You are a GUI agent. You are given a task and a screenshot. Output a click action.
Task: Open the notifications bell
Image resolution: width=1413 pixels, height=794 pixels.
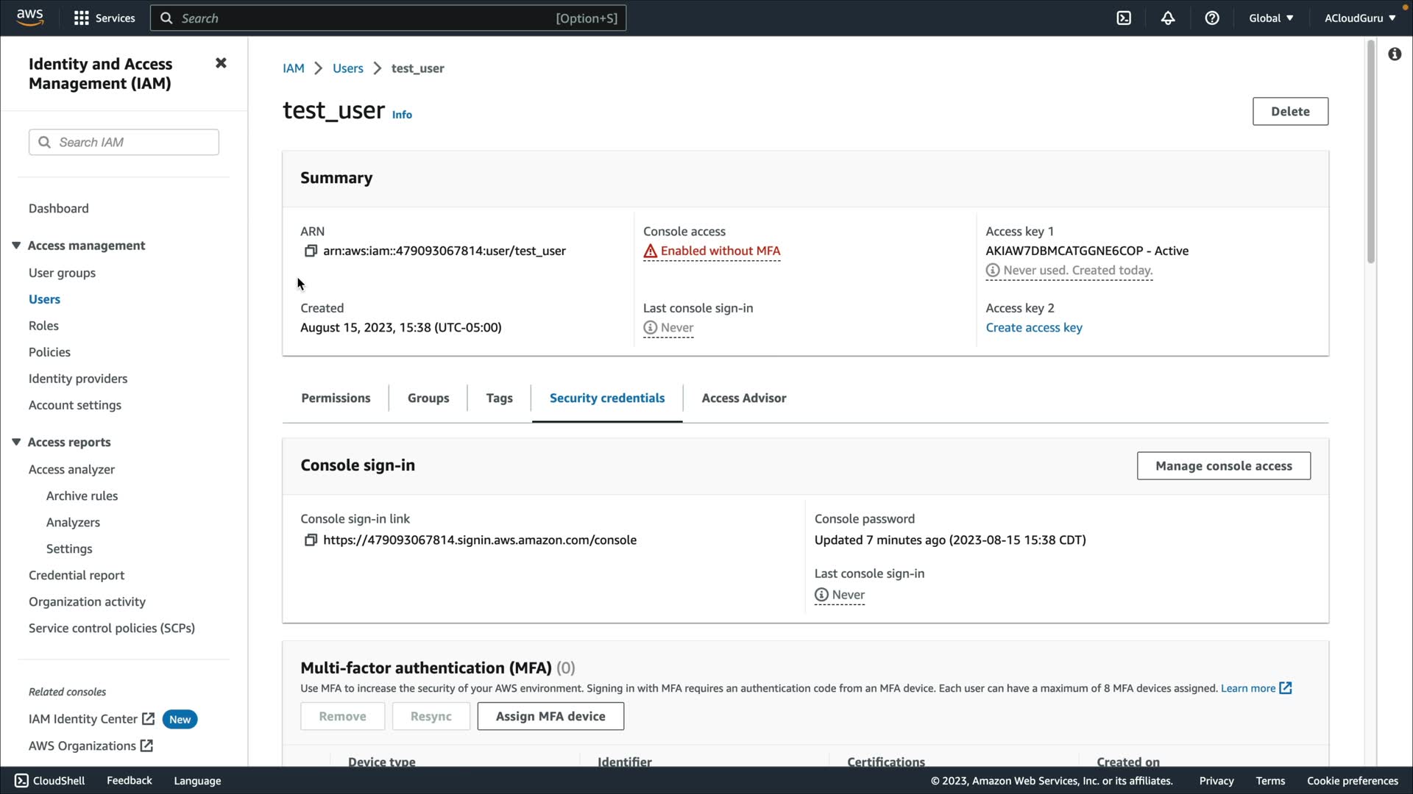click(1168, 18)
